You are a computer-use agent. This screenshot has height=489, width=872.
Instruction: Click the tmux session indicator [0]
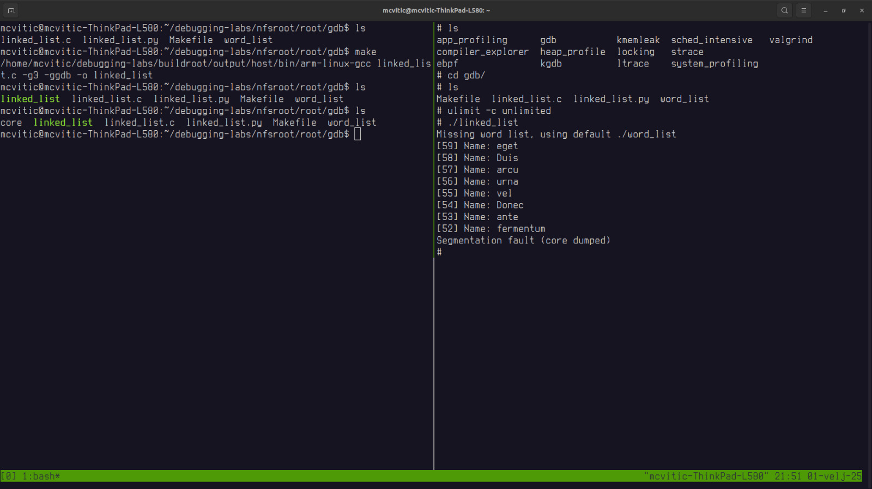[9, 476]
